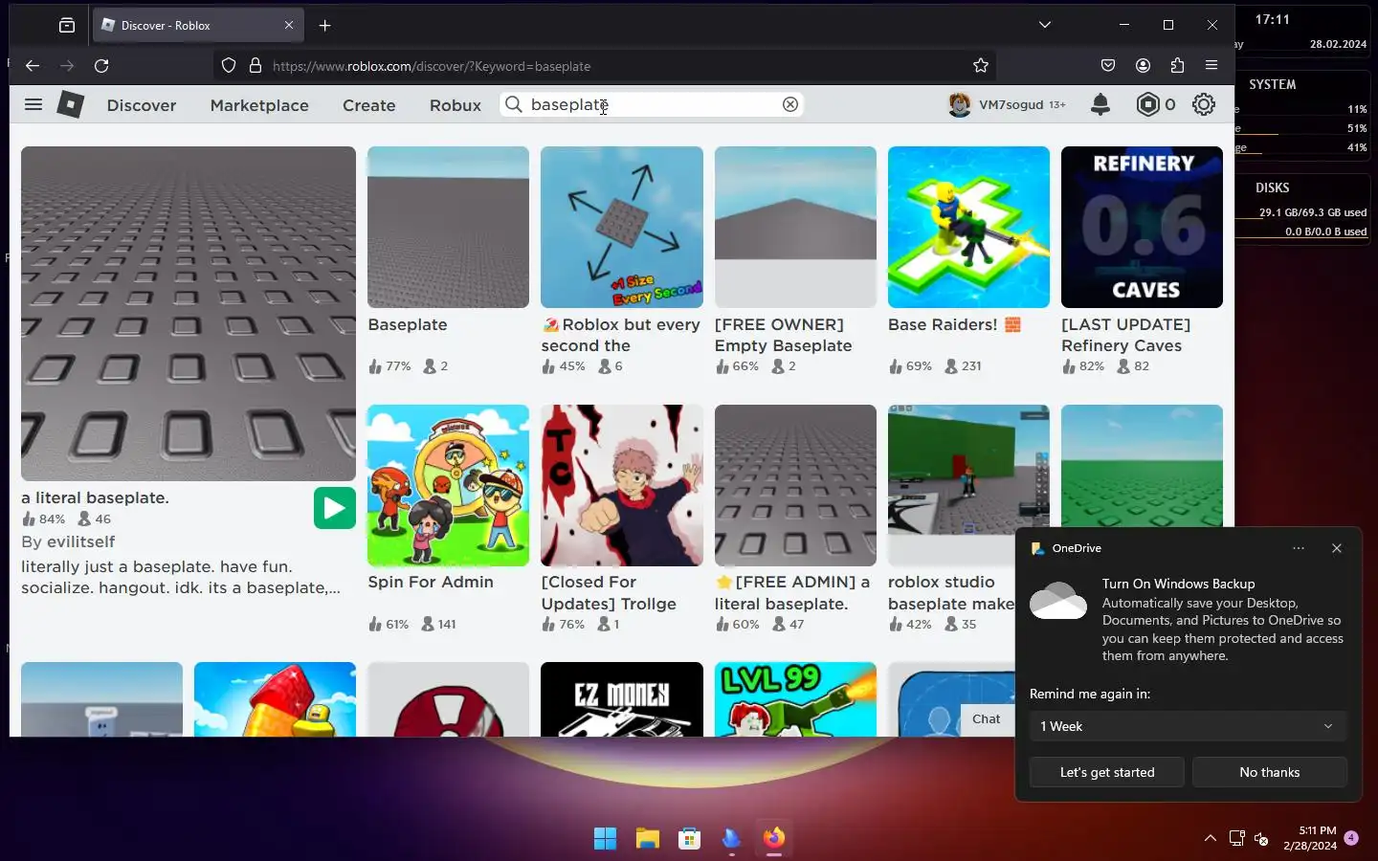The height and width of the screenshot is (861, 1378).
Task: Open the Robux balance icon
Action: coord(1147,104)
